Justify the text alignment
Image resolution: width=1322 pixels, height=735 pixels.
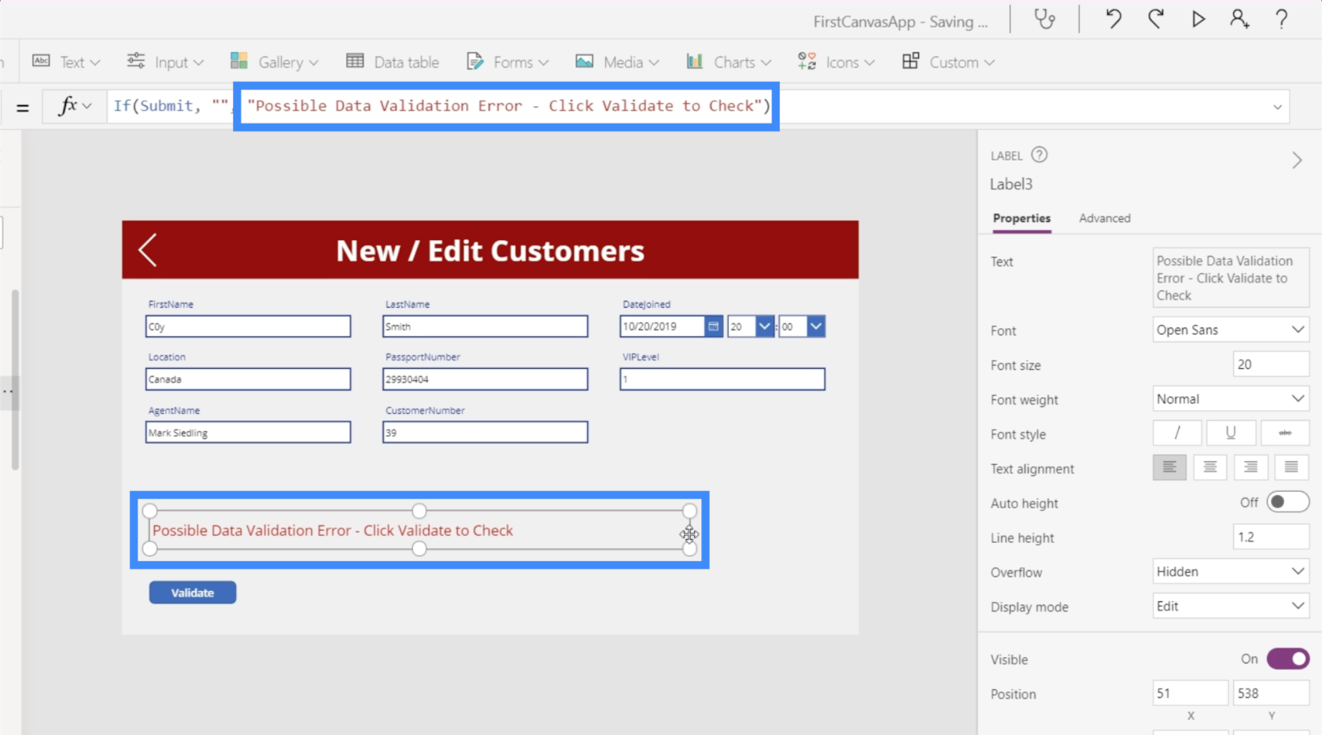coord(1291,467)
